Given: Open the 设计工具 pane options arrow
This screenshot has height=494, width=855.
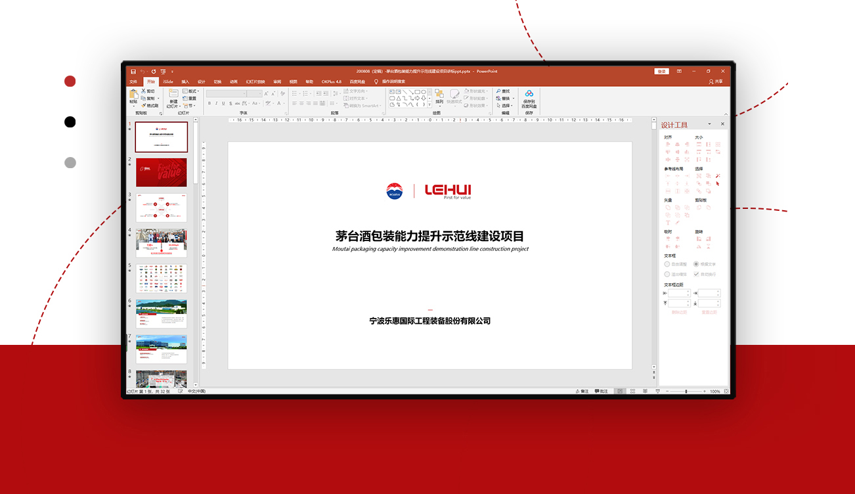Looking at the screenshot, I should (x=710, y=123).
